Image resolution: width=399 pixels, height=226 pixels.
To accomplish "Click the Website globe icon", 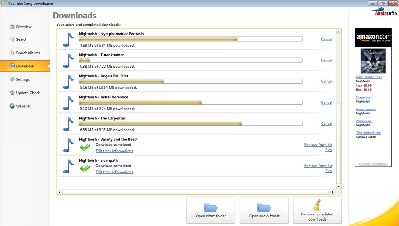I will coord(12,106).
